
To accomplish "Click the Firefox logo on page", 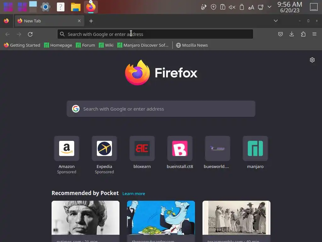I will point(161,72).
